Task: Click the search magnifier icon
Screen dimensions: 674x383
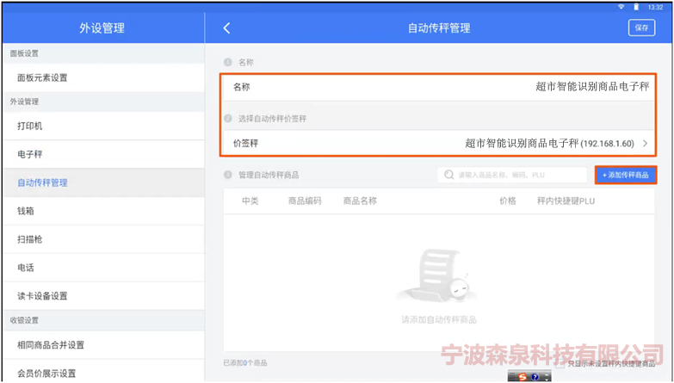Action: (448, 175)
